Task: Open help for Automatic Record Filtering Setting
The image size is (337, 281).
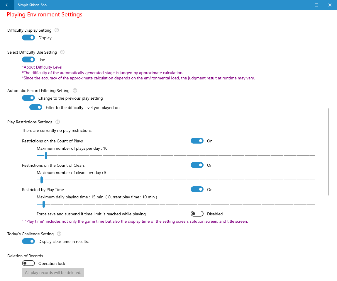Action: coord(75,90)
